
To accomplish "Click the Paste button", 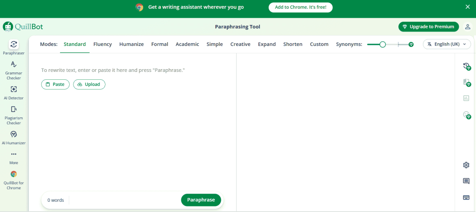I will pyautogui.click(x=55, y=84).
